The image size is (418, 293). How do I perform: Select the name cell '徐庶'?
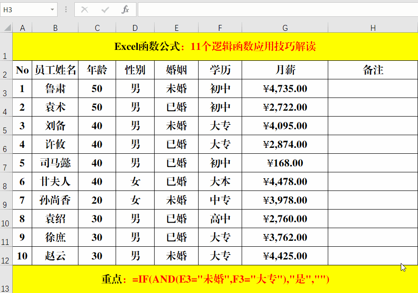(x=55, y=237)
